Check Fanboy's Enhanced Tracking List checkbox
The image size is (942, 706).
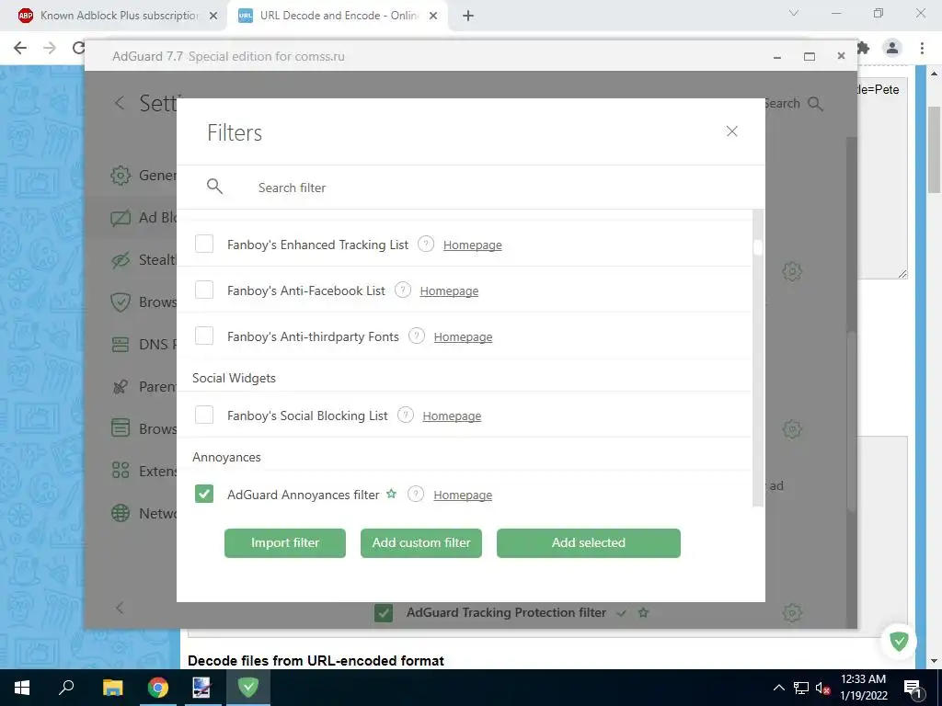[204, 244]
